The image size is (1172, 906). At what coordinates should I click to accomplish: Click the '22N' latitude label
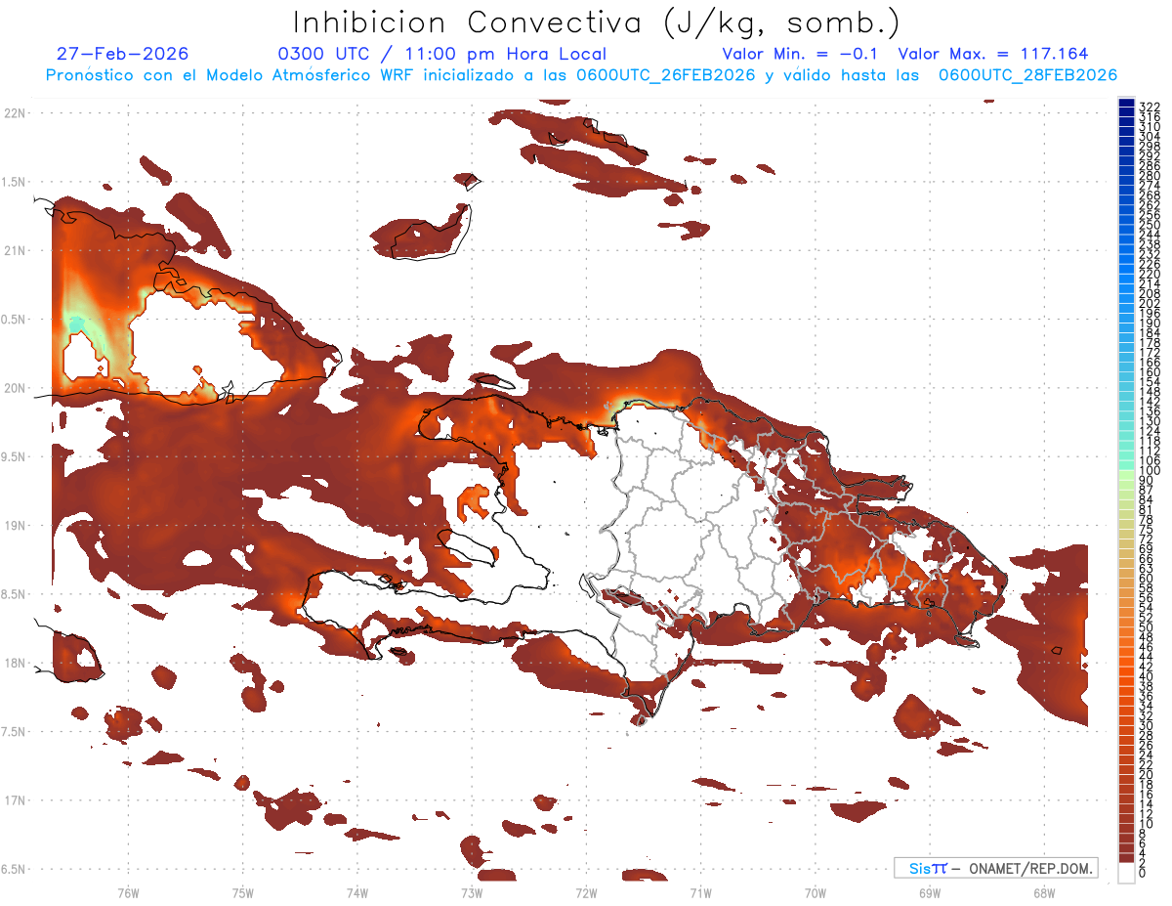[x=15, y=113]
